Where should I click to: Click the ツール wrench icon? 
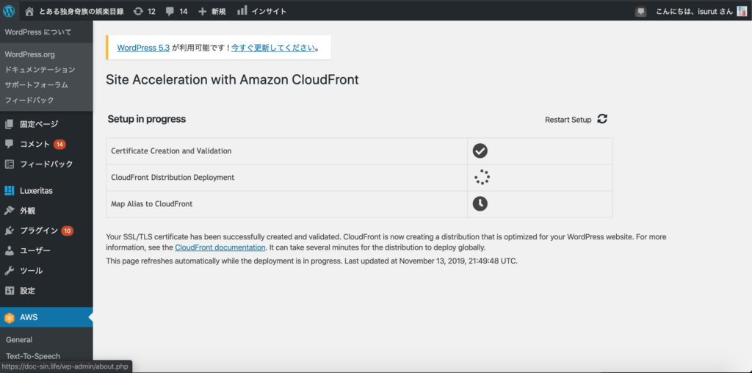tap(9, 270)
